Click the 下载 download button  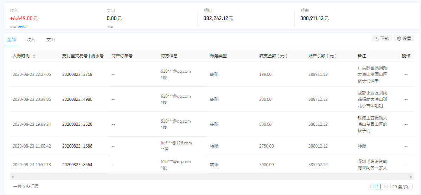point(381,39)
